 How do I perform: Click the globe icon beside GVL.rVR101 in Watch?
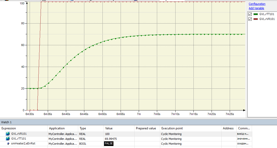point(8,134)
